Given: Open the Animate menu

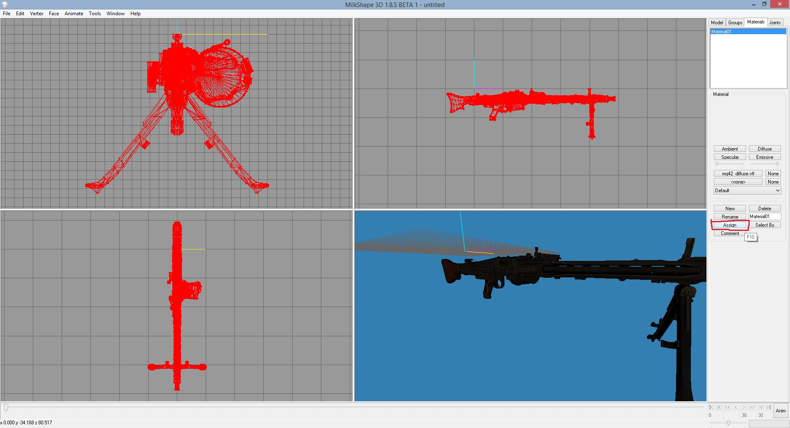Looking at the screenshot, I should (x=74, y=14).
